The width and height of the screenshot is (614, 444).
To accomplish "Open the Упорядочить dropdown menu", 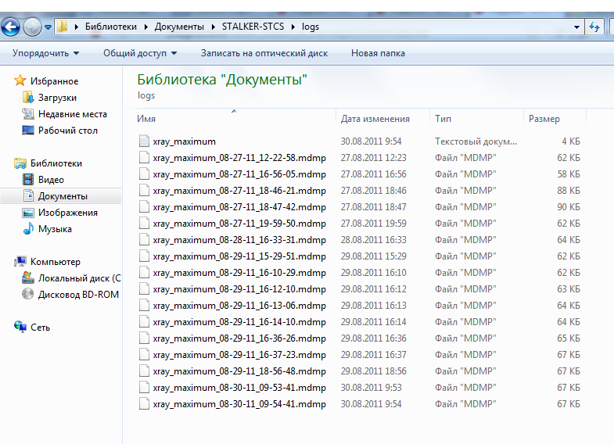I will (45, 53).
